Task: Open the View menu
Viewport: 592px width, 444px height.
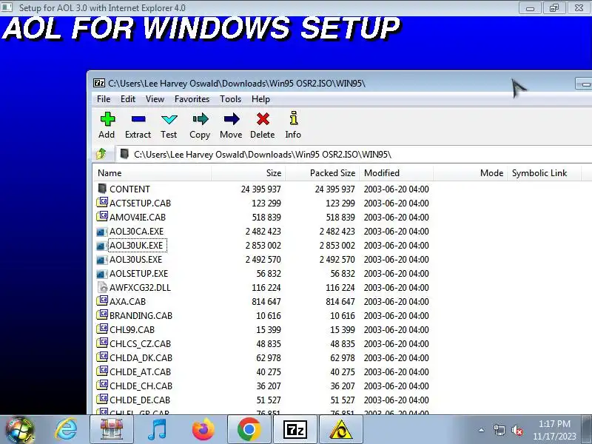Action: (x=155, y=99)
